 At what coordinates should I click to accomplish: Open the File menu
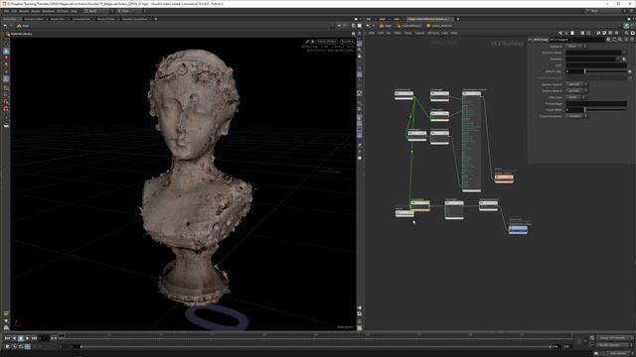[6, 11]
